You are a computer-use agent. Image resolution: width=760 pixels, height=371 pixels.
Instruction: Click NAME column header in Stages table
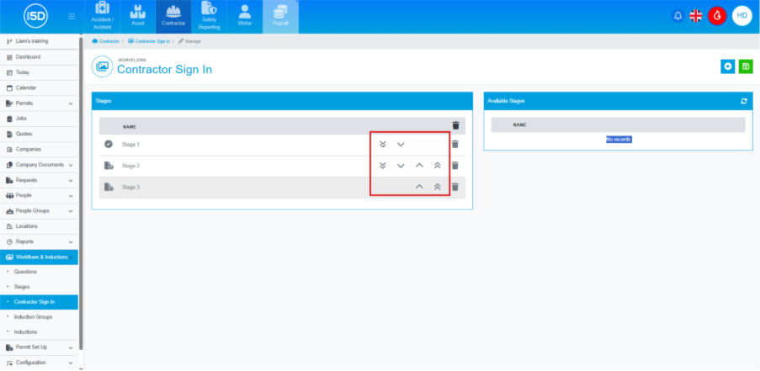click(x=130, y=126)
